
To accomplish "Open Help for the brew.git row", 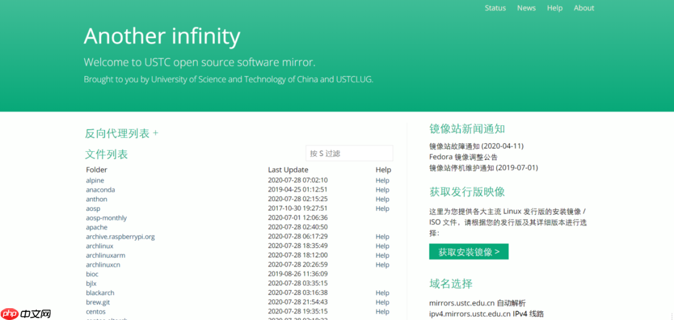I will click(x=382, y=303).
